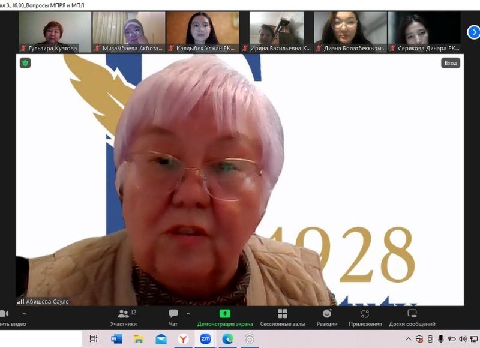The height and width of the screenshot is (348, 480).
Task: Click the Вход button
Action: click(450, 63)
